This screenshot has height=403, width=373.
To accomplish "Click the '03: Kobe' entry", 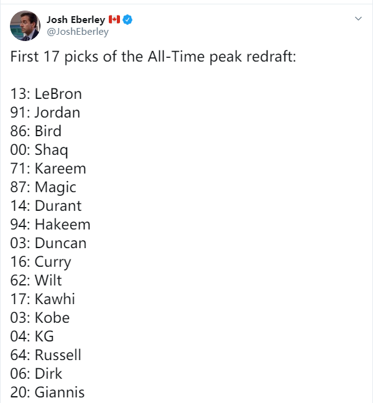I will coord(40,318).
